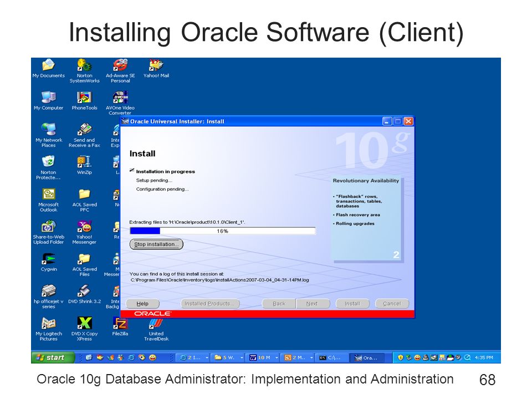532x399 pixels.
Task: Click the Windows start button
Action: [x=53, y=357]
